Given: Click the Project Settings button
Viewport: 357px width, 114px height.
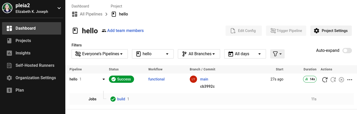Looking at the screenshot, I should pyautogui.click(x=331, y=31).
